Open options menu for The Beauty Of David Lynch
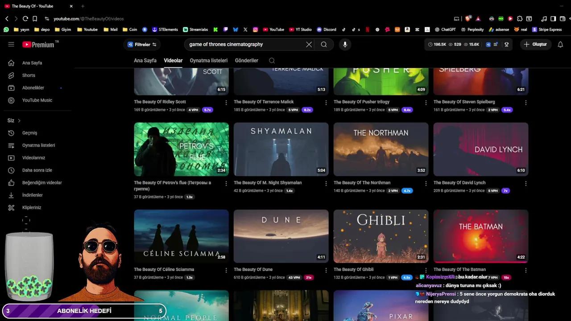Image resolution: width=571 pixels, height=321 pixels. point(525,183)
